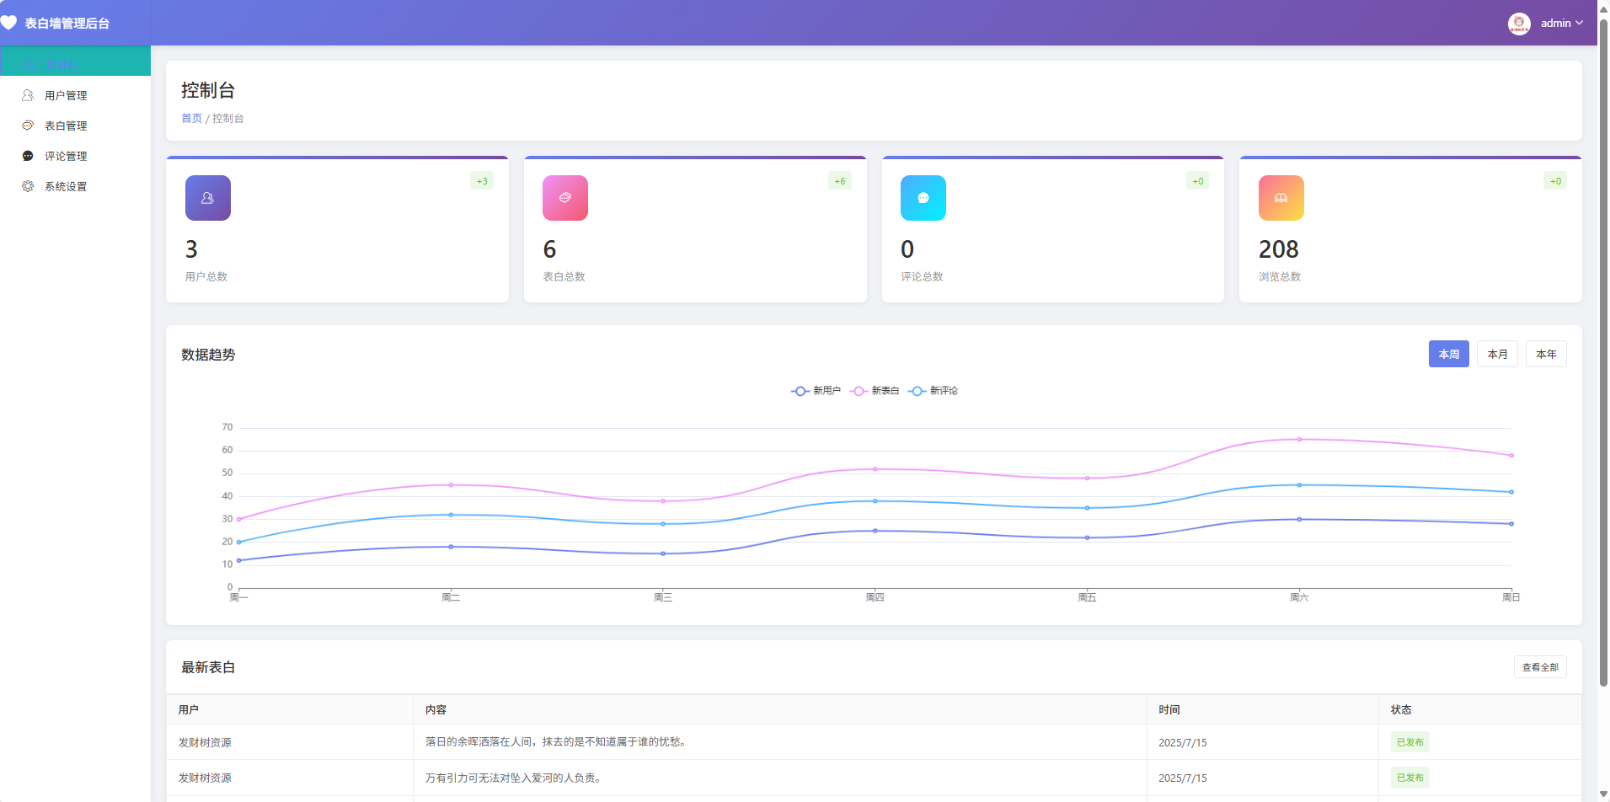Expand the admin dropdown chevron
The image size is (1610, 802).
[x=1579, y=23]
